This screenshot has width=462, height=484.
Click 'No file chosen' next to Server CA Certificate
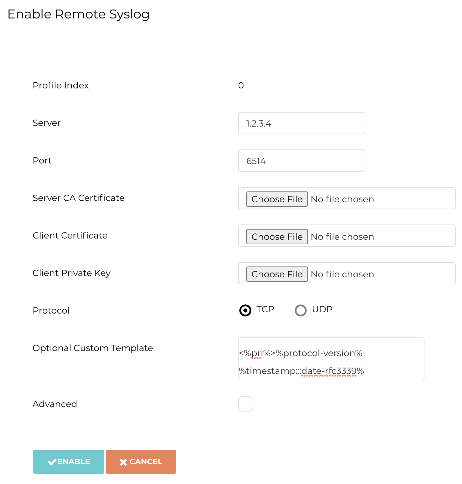click(342, 199)
